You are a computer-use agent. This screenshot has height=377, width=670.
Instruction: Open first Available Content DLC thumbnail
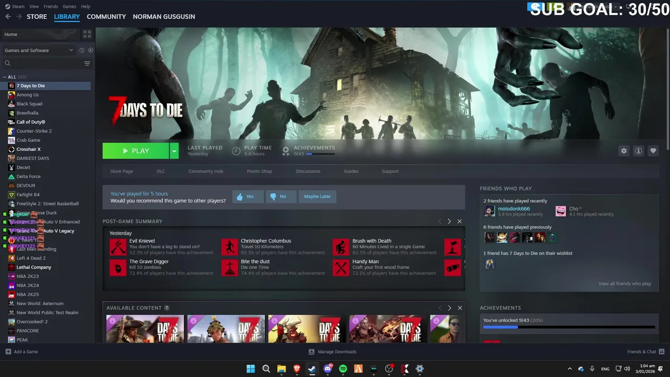(x=145, y=329)
